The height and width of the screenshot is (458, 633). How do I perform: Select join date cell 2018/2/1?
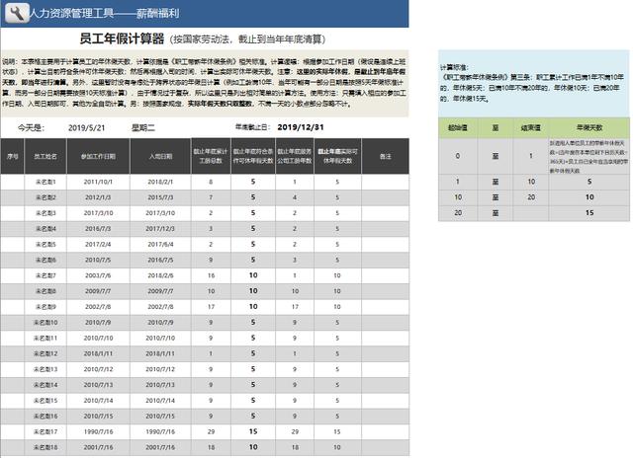pos(161,183)
